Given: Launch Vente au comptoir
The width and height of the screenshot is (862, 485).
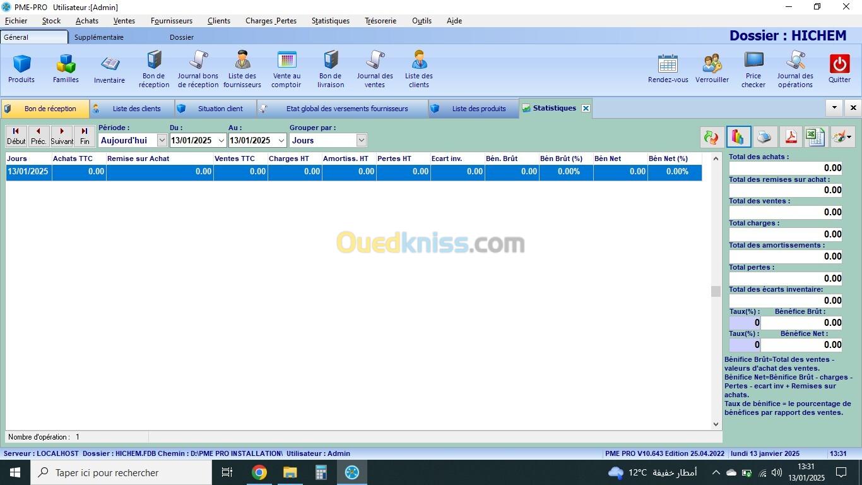Looking at the screenshot, I should (286, 69).
